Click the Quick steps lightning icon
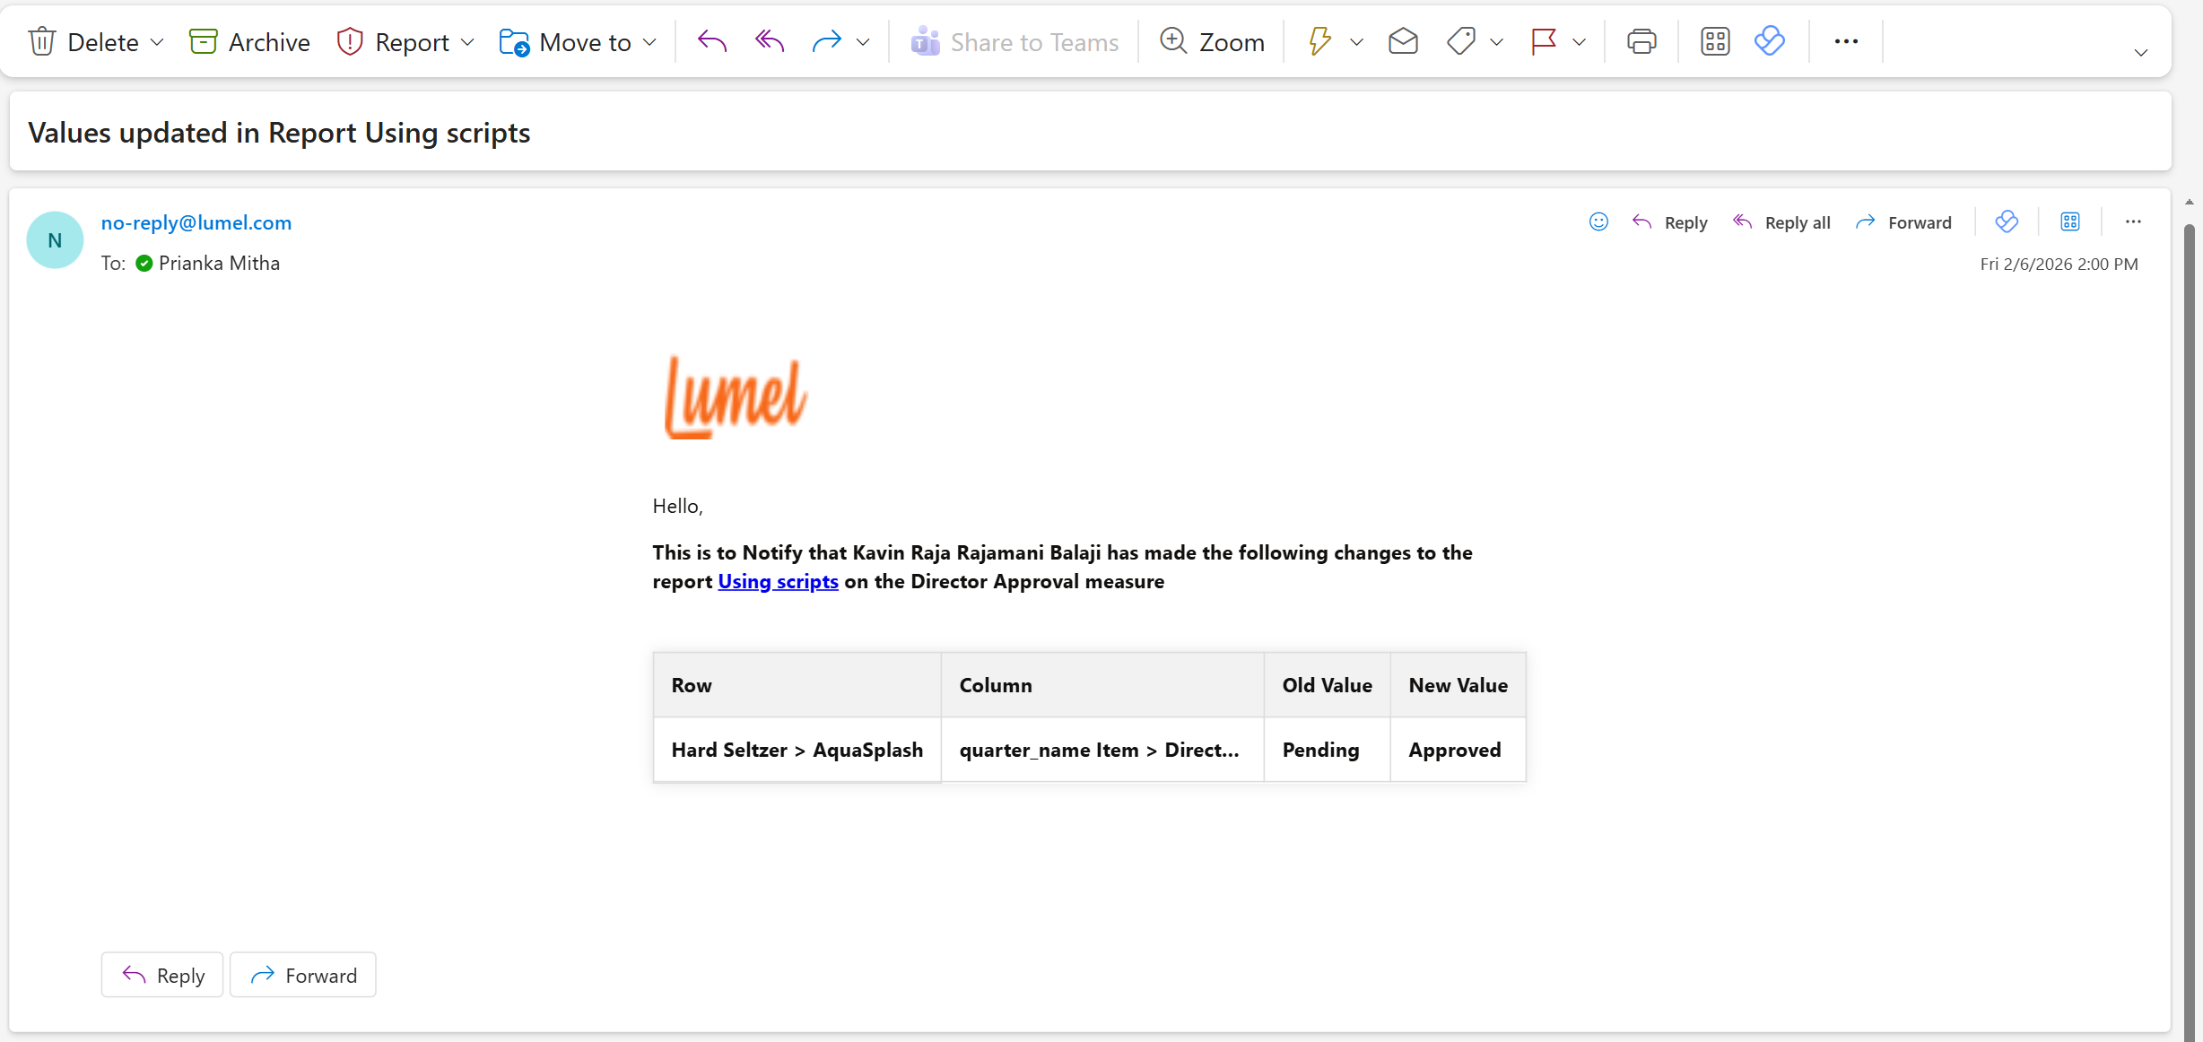This screenshot has height=1042, width=2203. coord(1319,42)
